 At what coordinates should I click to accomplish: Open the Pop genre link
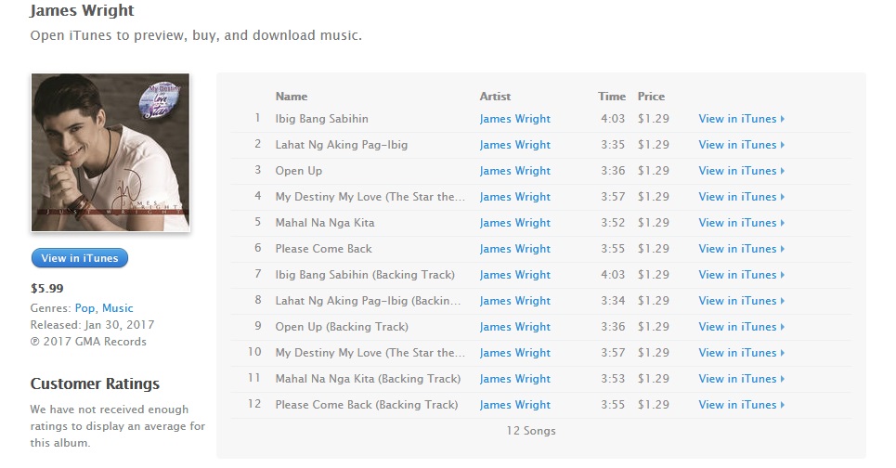[x=84, y=308]
